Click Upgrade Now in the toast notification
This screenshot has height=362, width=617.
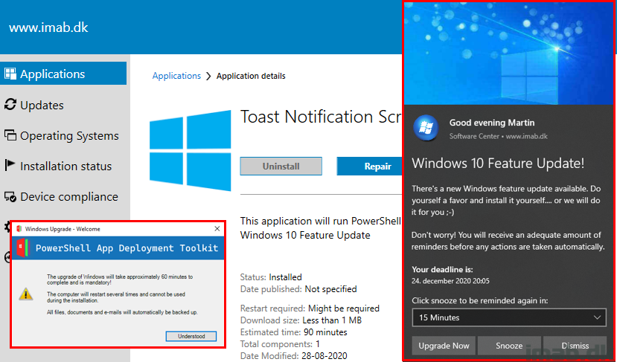pos(444,346)
